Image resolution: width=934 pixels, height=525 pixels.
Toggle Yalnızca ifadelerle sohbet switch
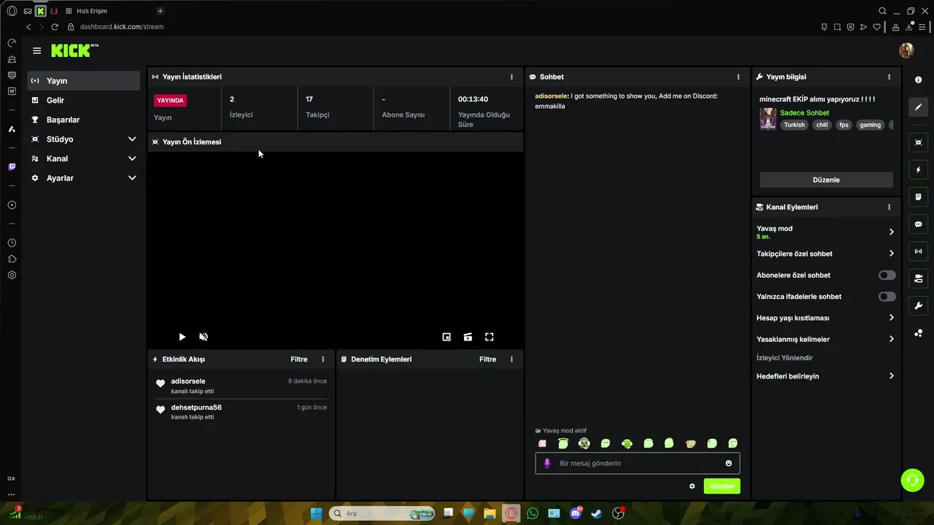tap(887, 297)
